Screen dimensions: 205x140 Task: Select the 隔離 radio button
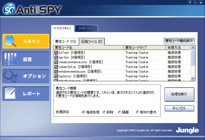(119, 112)
